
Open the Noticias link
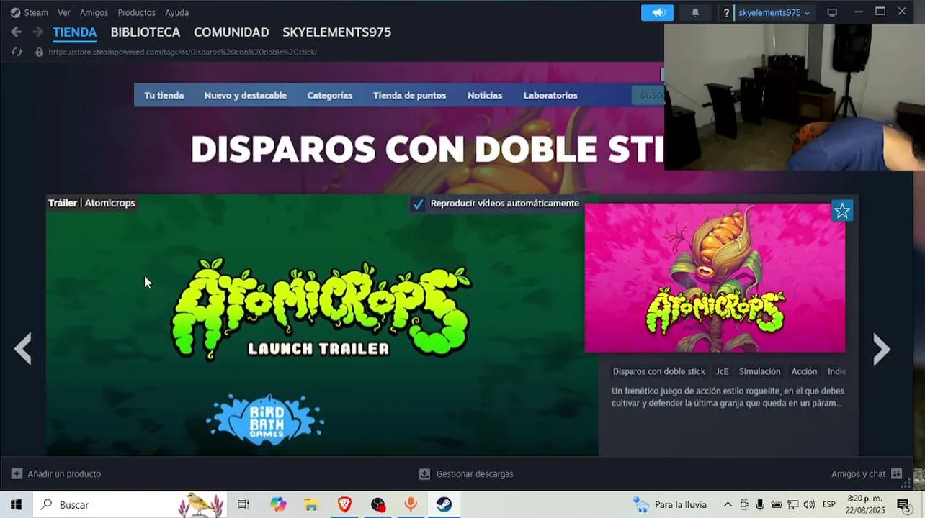point(485,95)
